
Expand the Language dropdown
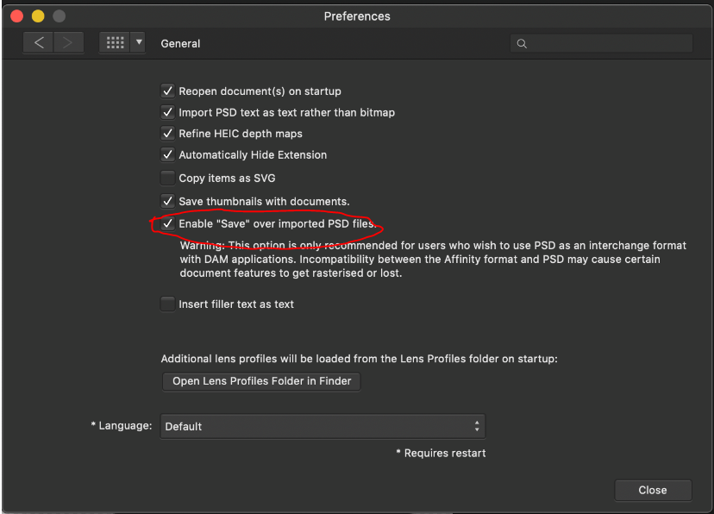click(x=323, y=426)
